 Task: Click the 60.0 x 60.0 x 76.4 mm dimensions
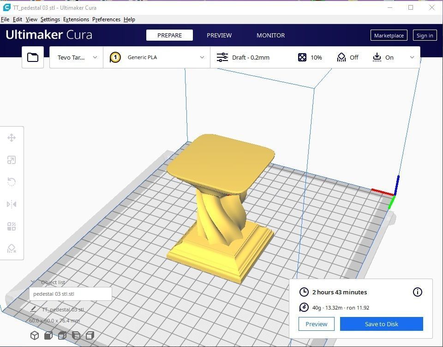coord(54,321)
